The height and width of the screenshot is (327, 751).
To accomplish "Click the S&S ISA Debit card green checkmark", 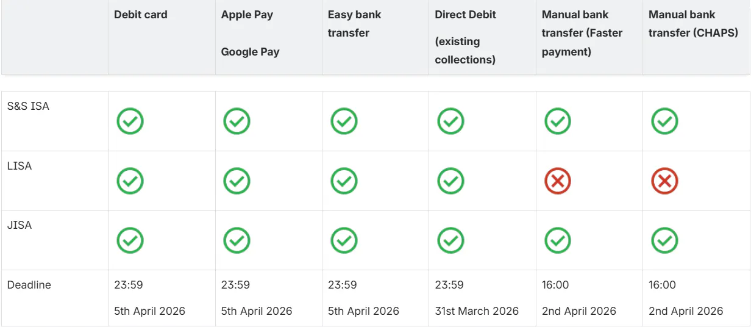I will (x=130, y=121).
